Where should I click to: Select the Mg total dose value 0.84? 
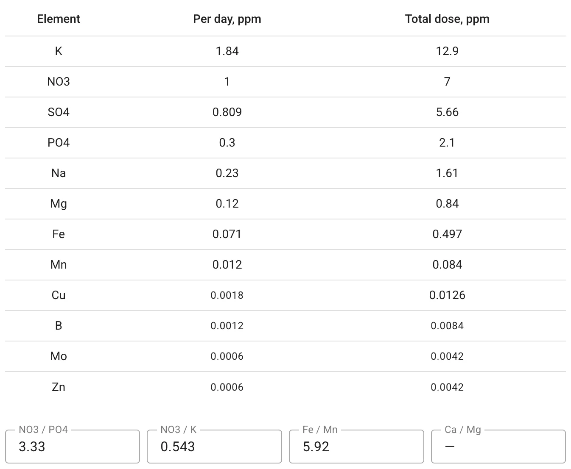point(447,204)
